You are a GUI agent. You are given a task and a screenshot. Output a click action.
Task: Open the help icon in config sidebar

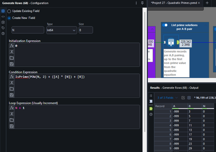tap(3, 33)
